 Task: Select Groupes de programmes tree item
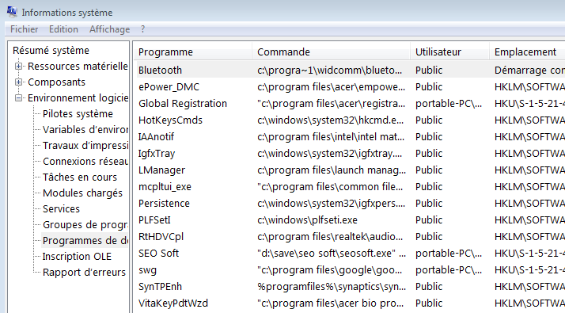pos(85,225)
